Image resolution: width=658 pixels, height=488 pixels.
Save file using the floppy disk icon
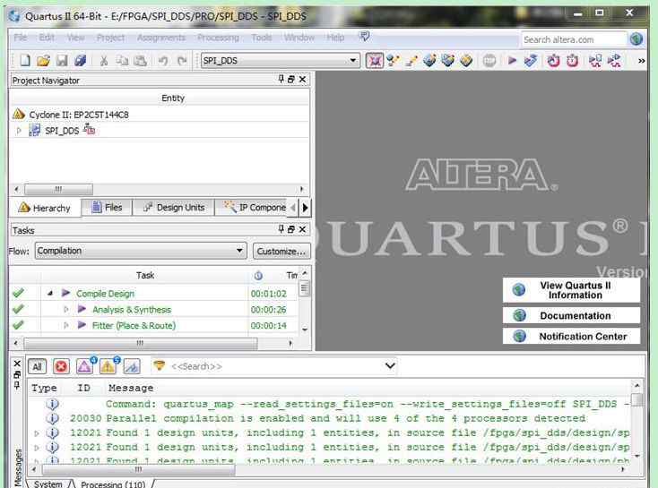62,61
